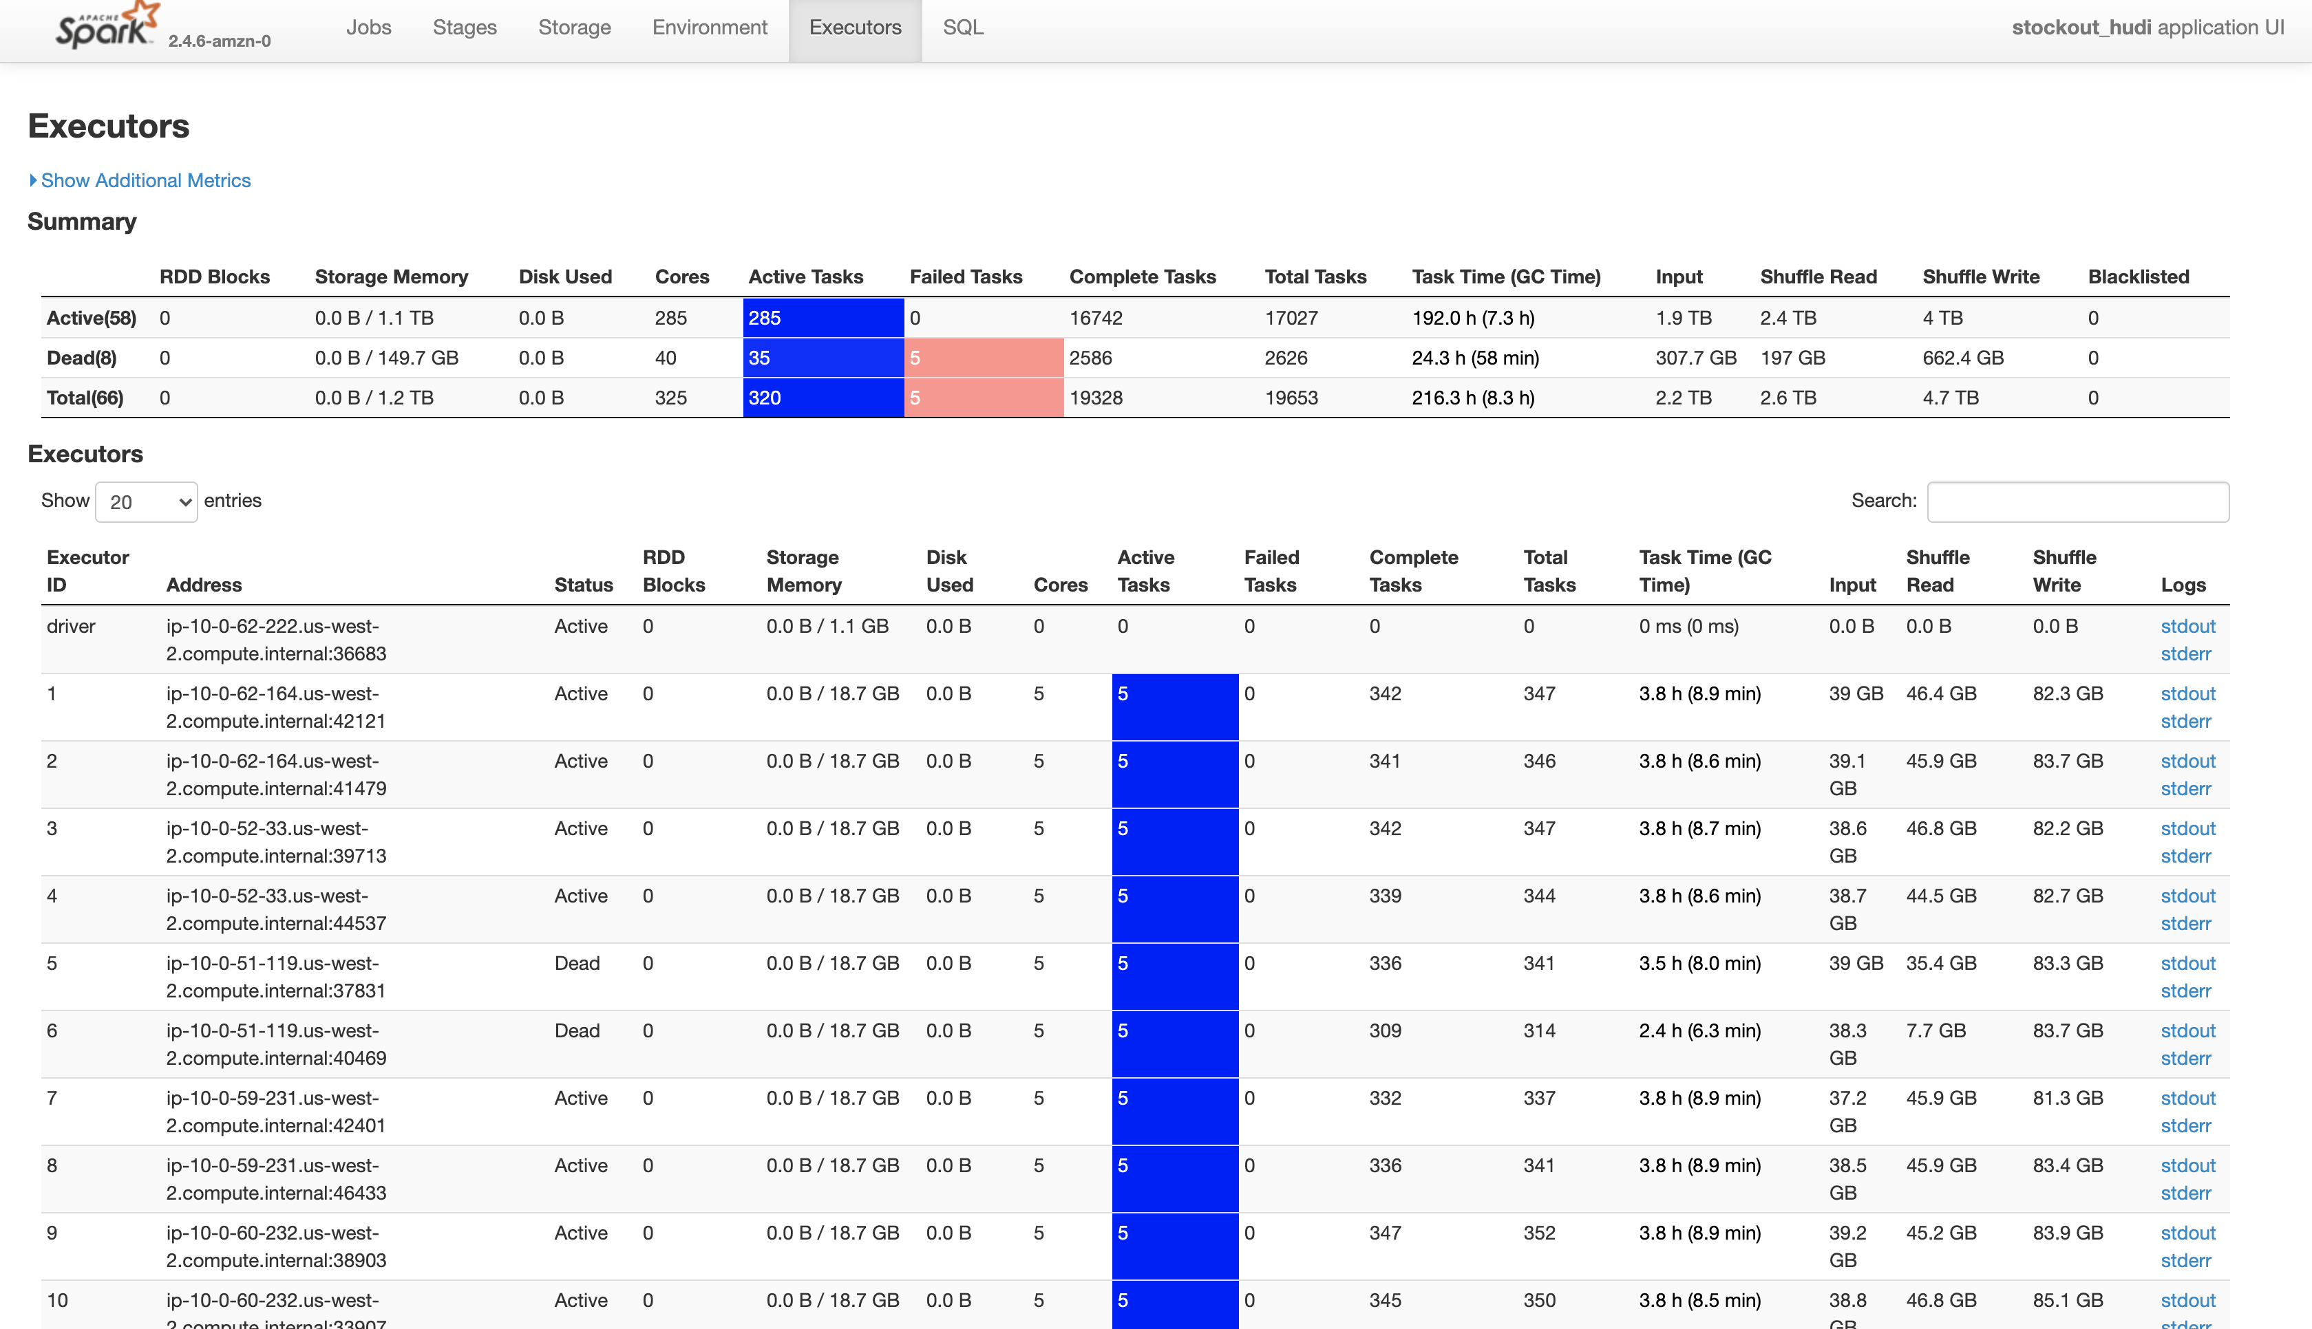
Task: Focus the Search input field
Action: tap(2077, 502)
